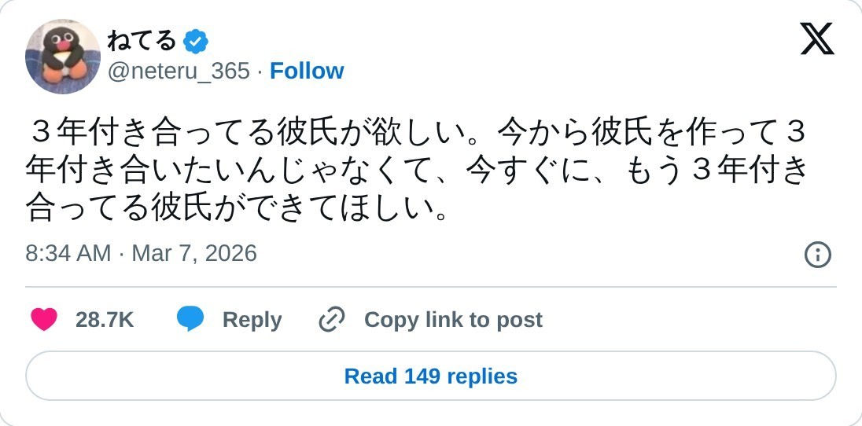
Task: Click the Reply text label
Action: tap(252, 320)
